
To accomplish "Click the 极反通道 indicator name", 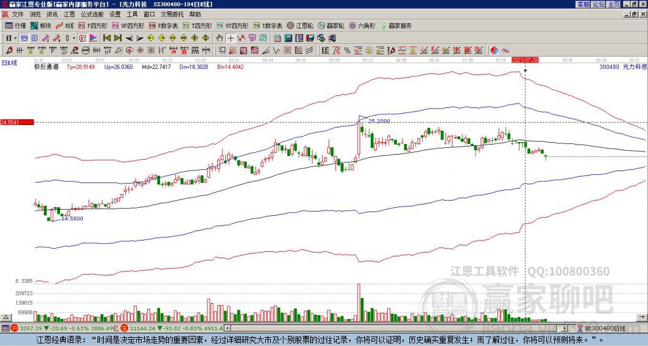I will 46,67.
